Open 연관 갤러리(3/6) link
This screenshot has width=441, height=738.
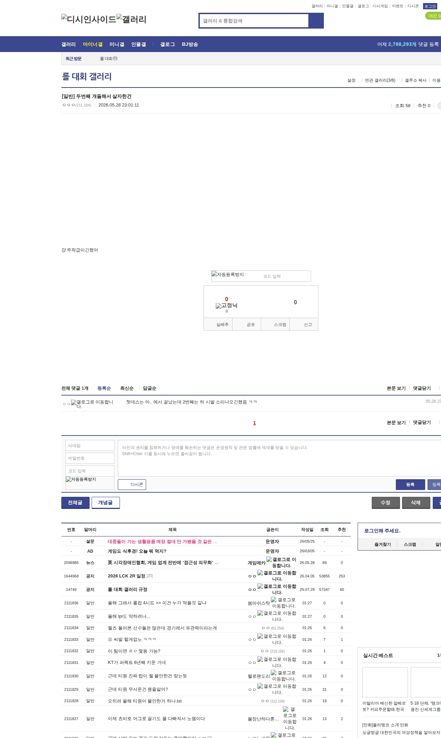[x=380, y=80]
